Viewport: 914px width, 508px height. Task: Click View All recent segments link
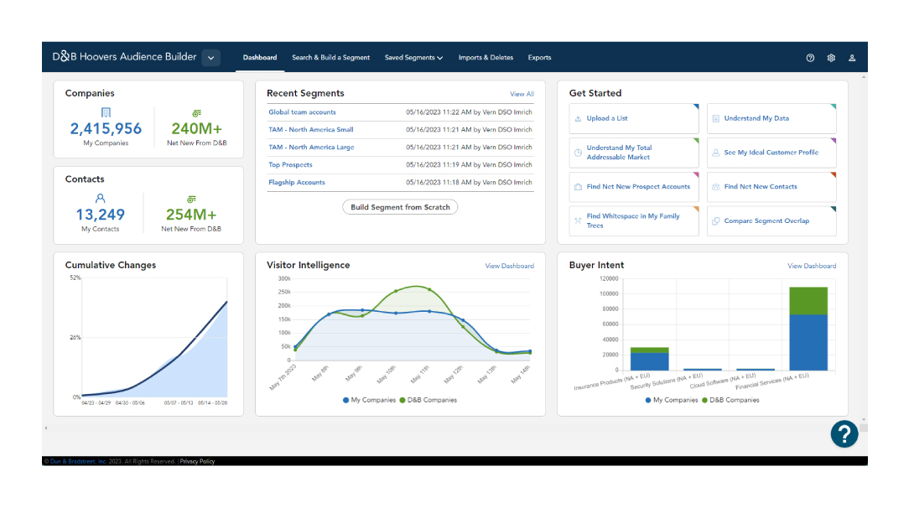[522, 94]
